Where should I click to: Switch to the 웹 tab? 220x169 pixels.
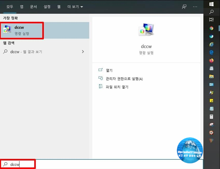point(59,6)
